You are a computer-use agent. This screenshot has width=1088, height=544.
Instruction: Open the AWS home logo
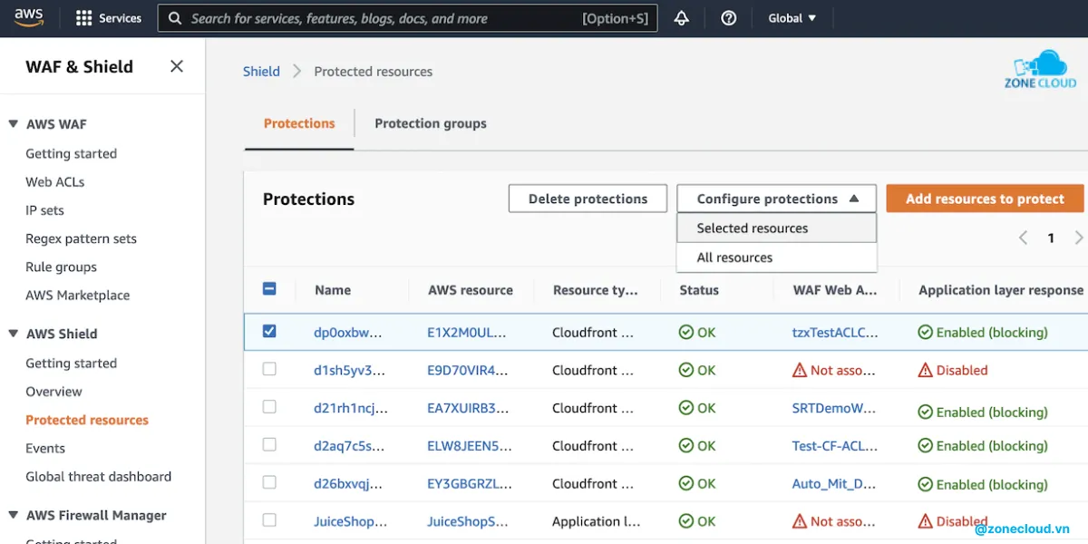28,18
